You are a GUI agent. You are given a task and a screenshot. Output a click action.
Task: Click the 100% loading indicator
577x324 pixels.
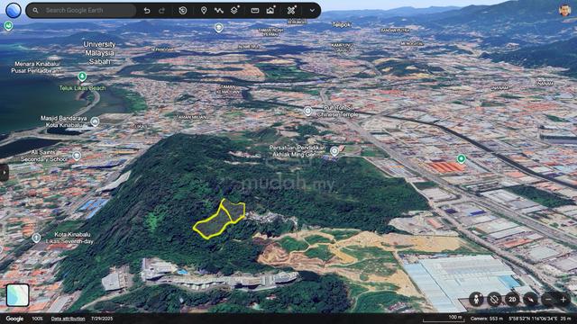tap(37, 319)
